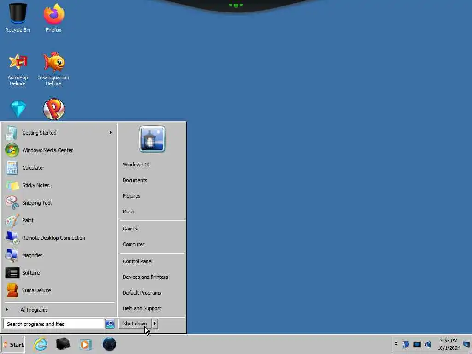Click the Snipping Tool scissors icon

pos(12,203)
